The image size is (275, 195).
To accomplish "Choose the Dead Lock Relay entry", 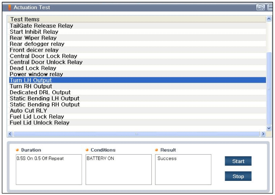I will (x=33, y=68).
